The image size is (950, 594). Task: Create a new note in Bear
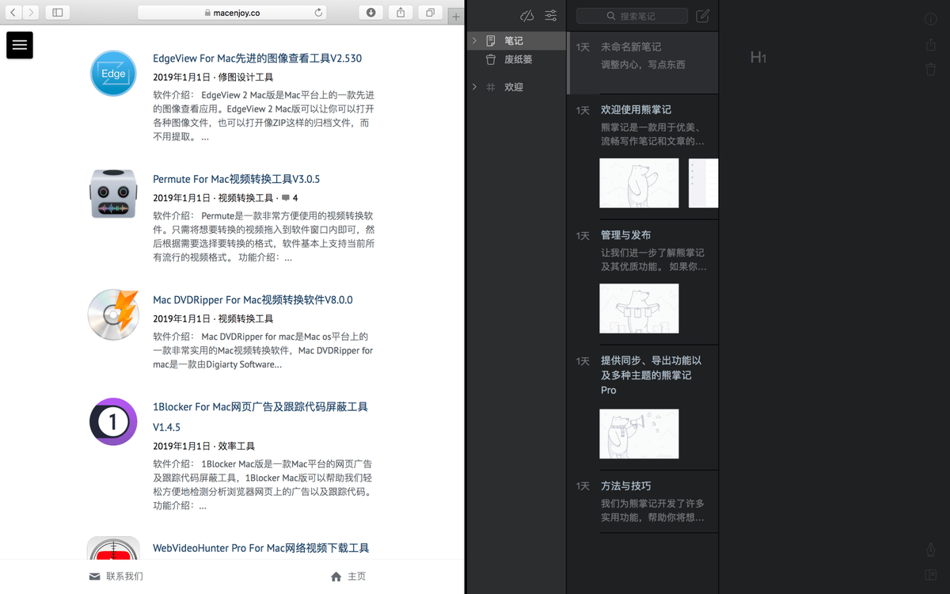click(x=702, y=16)
